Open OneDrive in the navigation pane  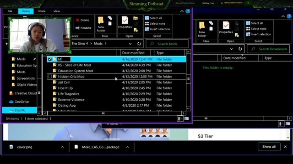19,102
